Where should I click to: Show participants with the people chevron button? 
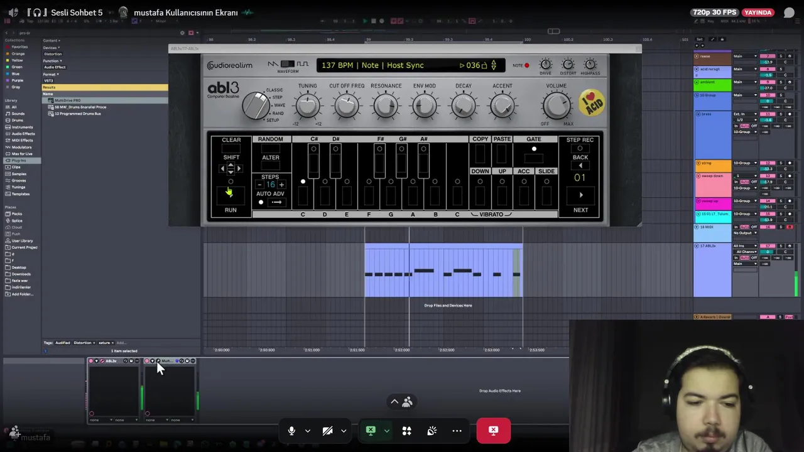(401, 402)
